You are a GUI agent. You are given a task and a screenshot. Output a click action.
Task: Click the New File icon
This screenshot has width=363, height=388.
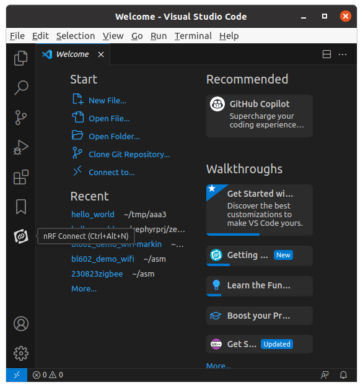click(77, 99)
